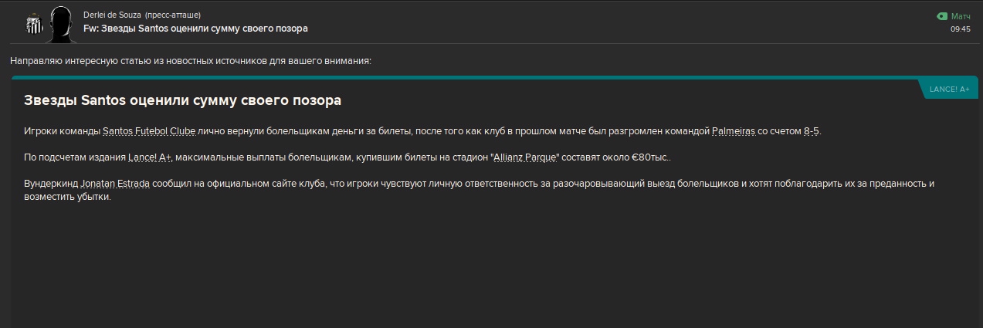
Task: Click the 09:45 message timestamp
Action: tap(960, 29)
